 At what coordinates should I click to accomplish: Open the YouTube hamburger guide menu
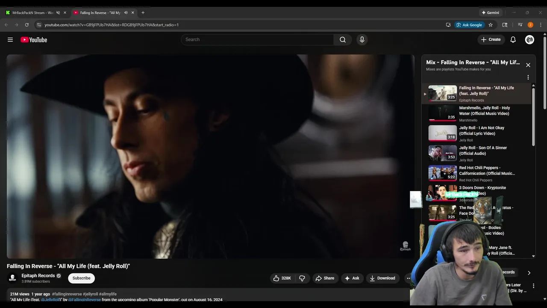click(x=10, y=40)
